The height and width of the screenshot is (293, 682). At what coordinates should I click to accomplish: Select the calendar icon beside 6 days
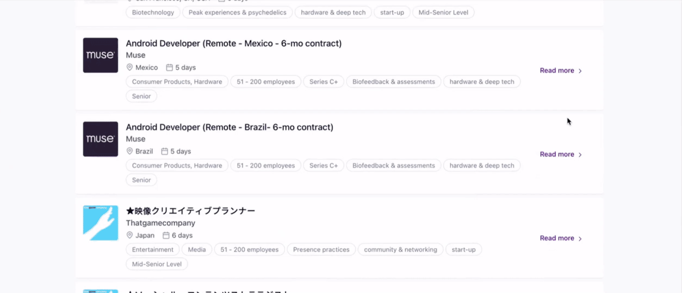point(166,235)
